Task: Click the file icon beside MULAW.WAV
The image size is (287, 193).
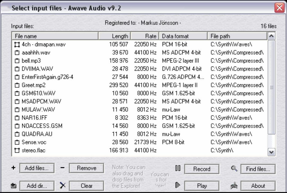Action: (x=17, y=109)
